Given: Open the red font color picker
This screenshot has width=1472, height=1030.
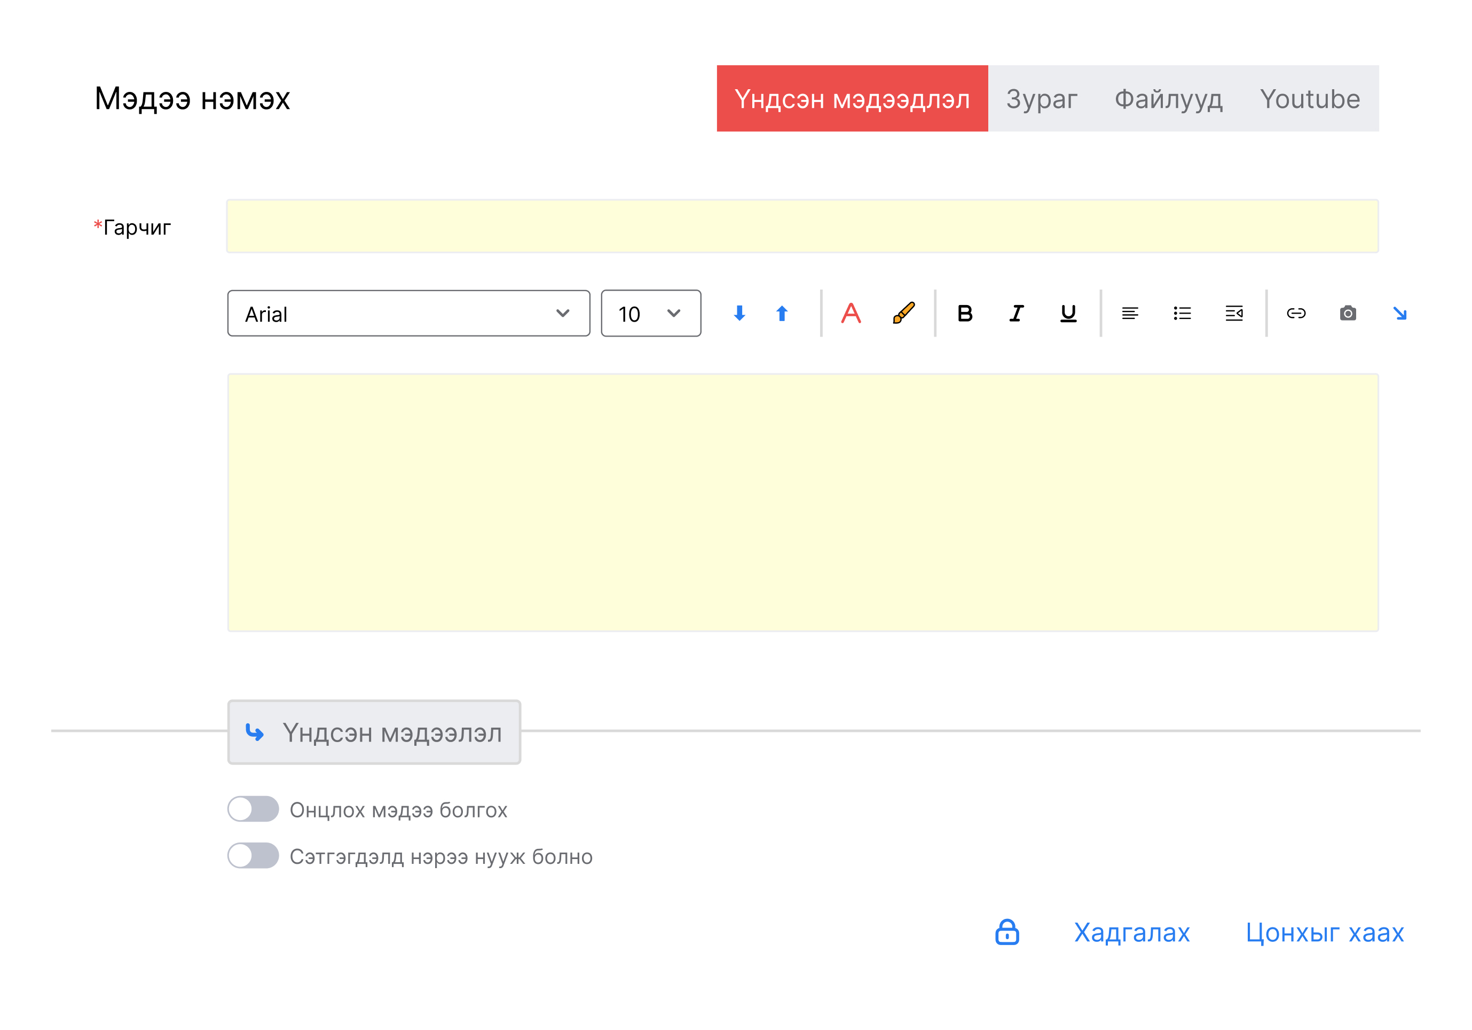Looking at the screenshot, I should 851,313.
